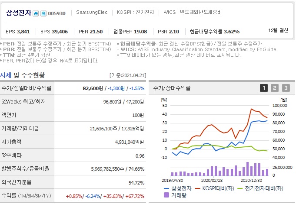Click the SamsungElec label
The image size is (296, 204).
pyautogui.click(x=92, y=13)
